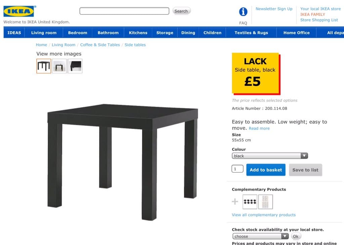This screenshot has width=344, height=245.
Task: Open the second complementary product thumbnail
Action: [x=265, y=202]
